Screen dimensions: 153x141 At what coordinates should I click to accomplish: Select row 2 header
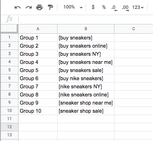10,46
